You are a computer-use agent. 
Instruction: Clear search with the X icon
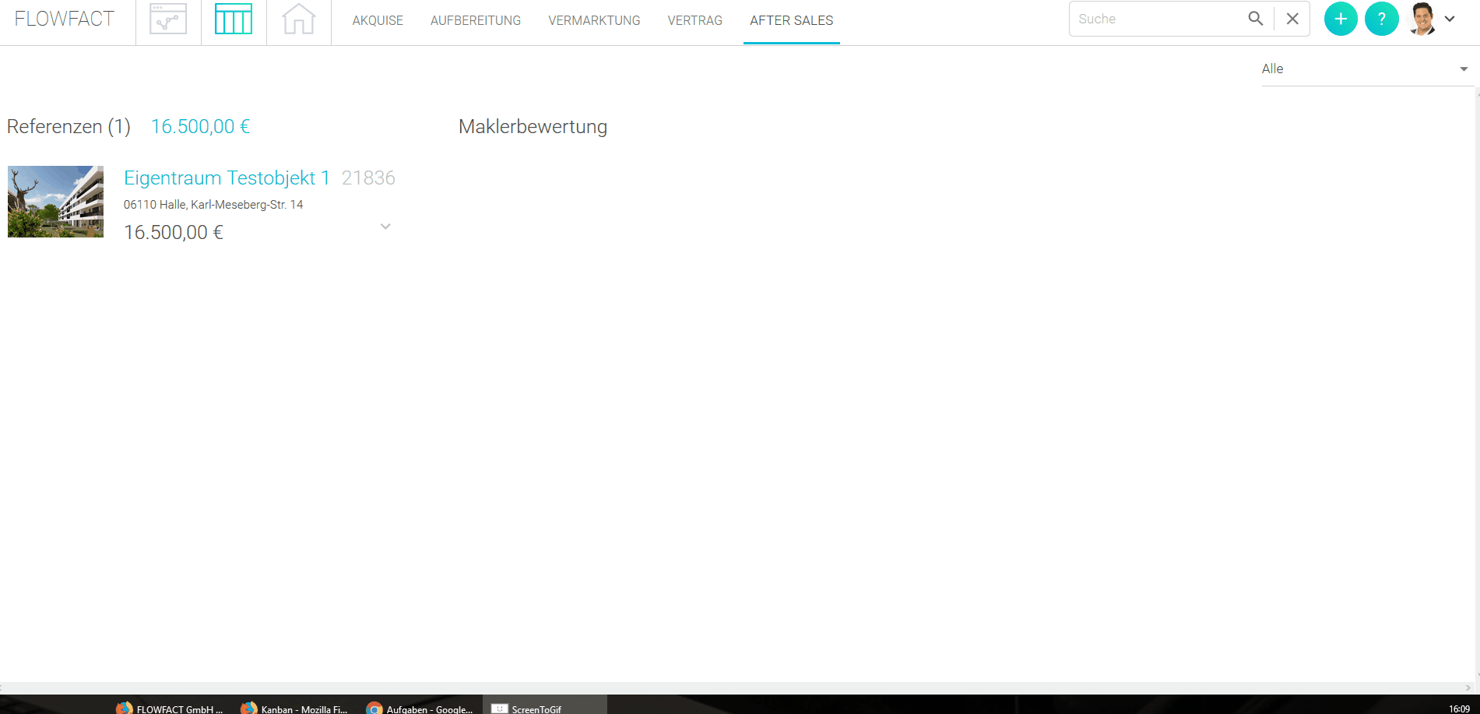coord(1292,19)
